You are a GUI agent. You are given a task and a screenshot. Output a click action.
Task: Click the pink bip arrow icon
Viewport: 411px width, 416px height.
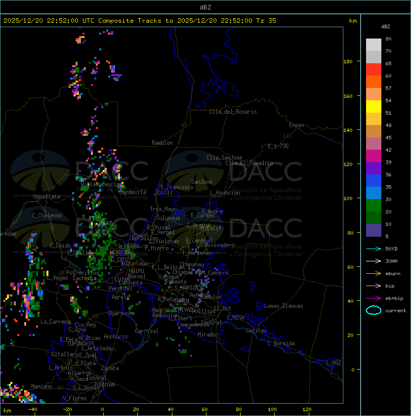[373, 286]
